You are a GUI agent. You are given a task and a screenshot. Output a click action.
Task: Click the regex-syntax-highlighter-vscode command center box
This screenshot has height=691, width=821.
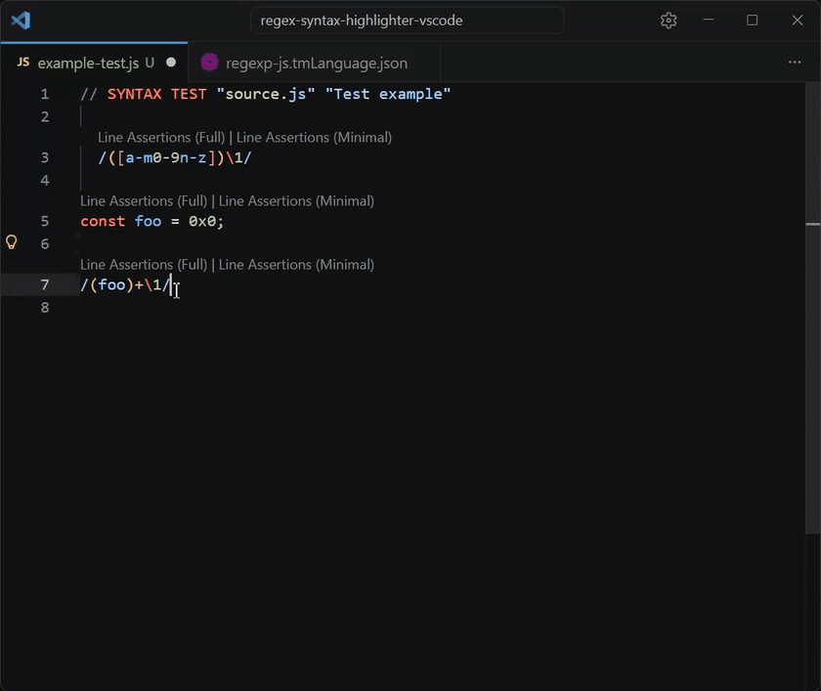407,21
